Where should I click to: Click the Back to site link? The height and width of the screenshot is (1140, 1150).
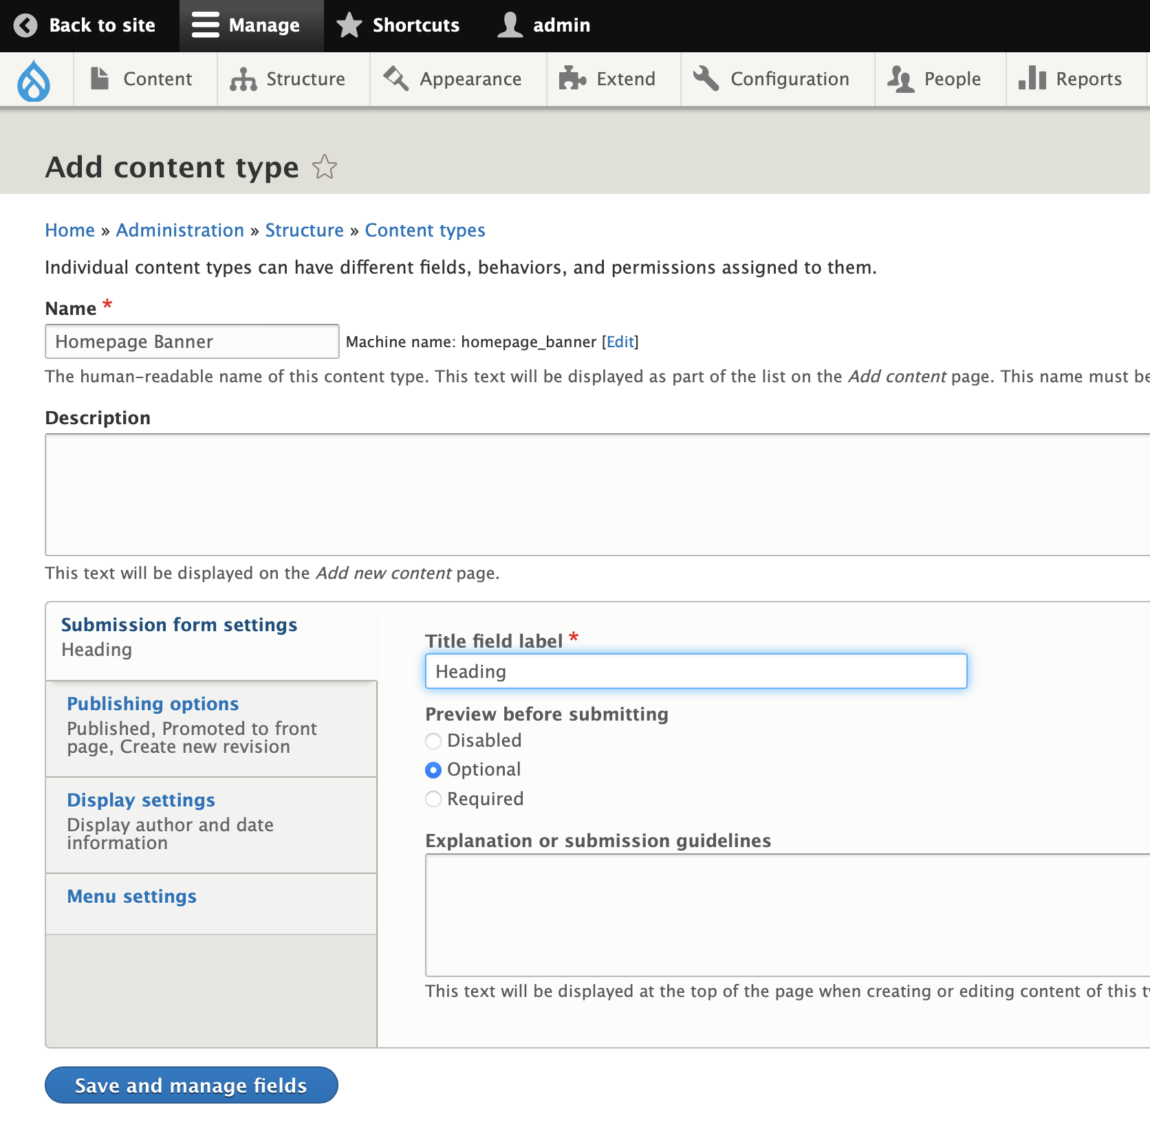pos(89,25)
